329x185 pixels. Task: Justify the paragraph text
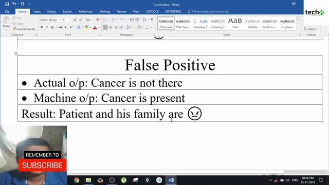tap(121, 27)
